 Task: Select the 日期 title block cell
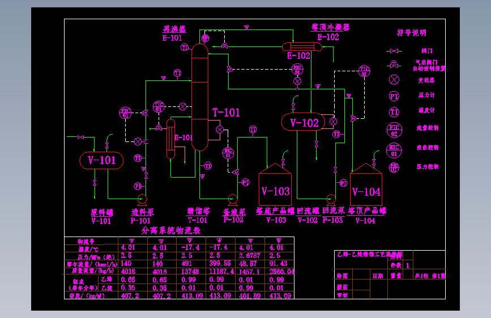tap(378, 276)
